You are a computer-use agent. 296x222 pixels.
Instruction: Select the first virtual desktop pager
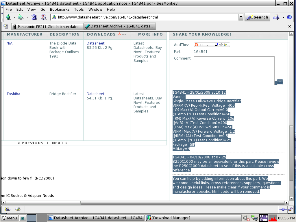(x=32, y=218)
